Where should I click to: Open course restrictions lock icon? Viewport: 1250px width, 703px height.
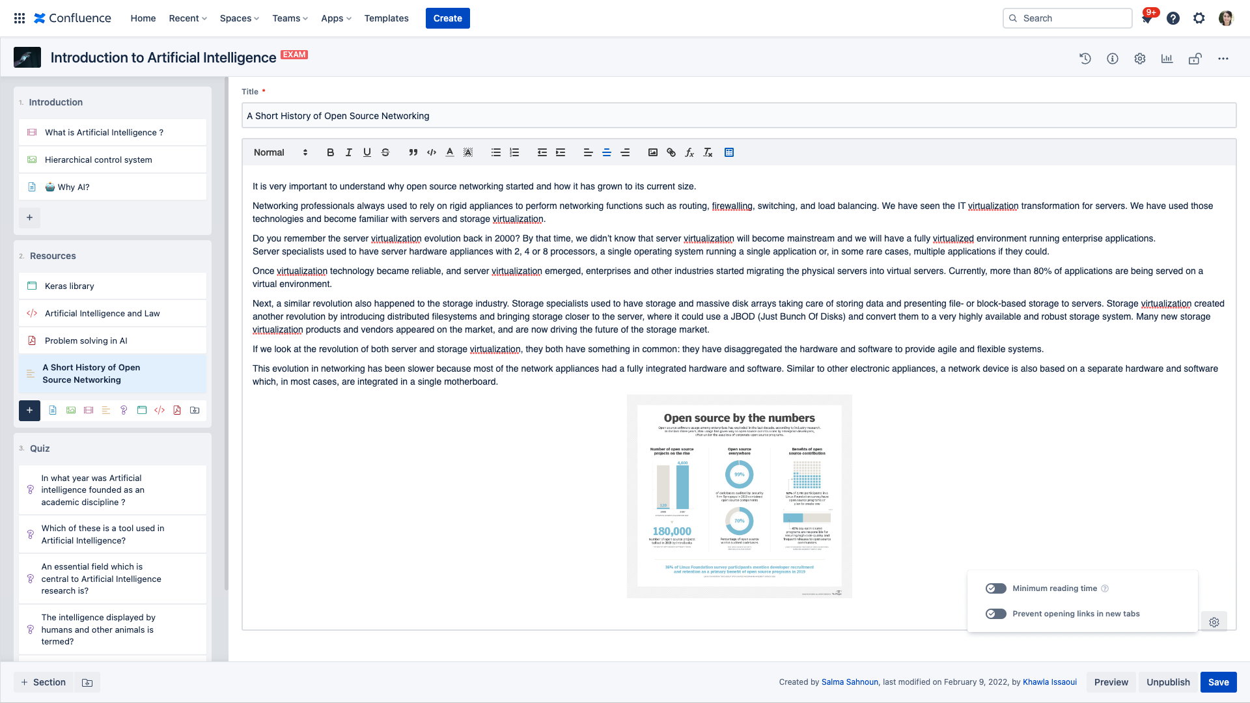click(1195, 59)
